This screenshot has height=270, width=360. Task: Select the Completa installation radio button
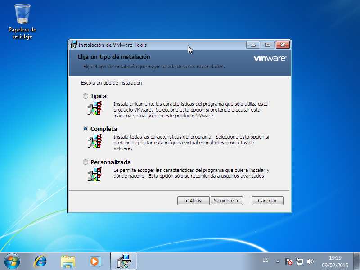coord(85,129)
